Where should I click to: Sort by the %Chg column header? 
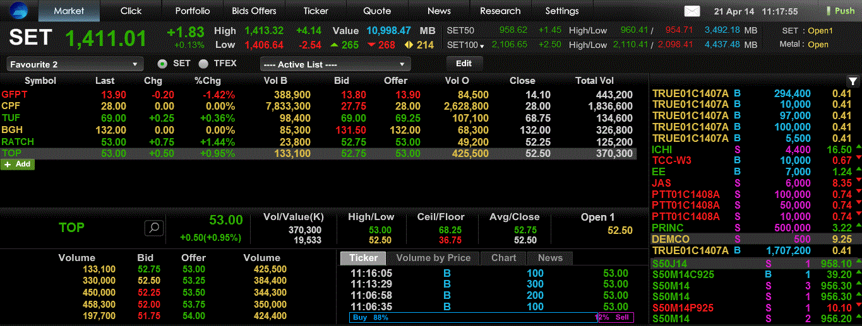click(x=207, y=81)
